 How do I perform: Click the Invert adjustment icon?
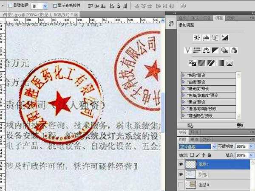pos(193,63)
